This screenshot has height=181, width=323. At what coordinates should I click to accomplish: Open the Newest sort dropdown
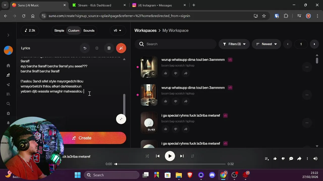266,44
